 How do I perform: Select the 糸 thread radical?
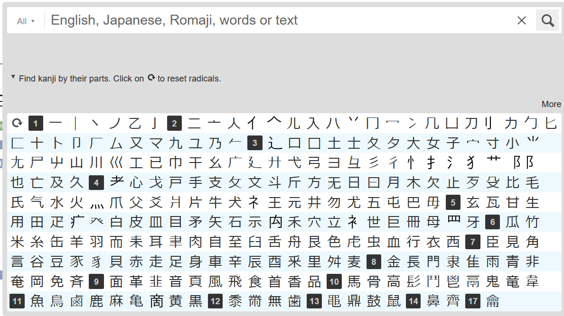(37, 242)
